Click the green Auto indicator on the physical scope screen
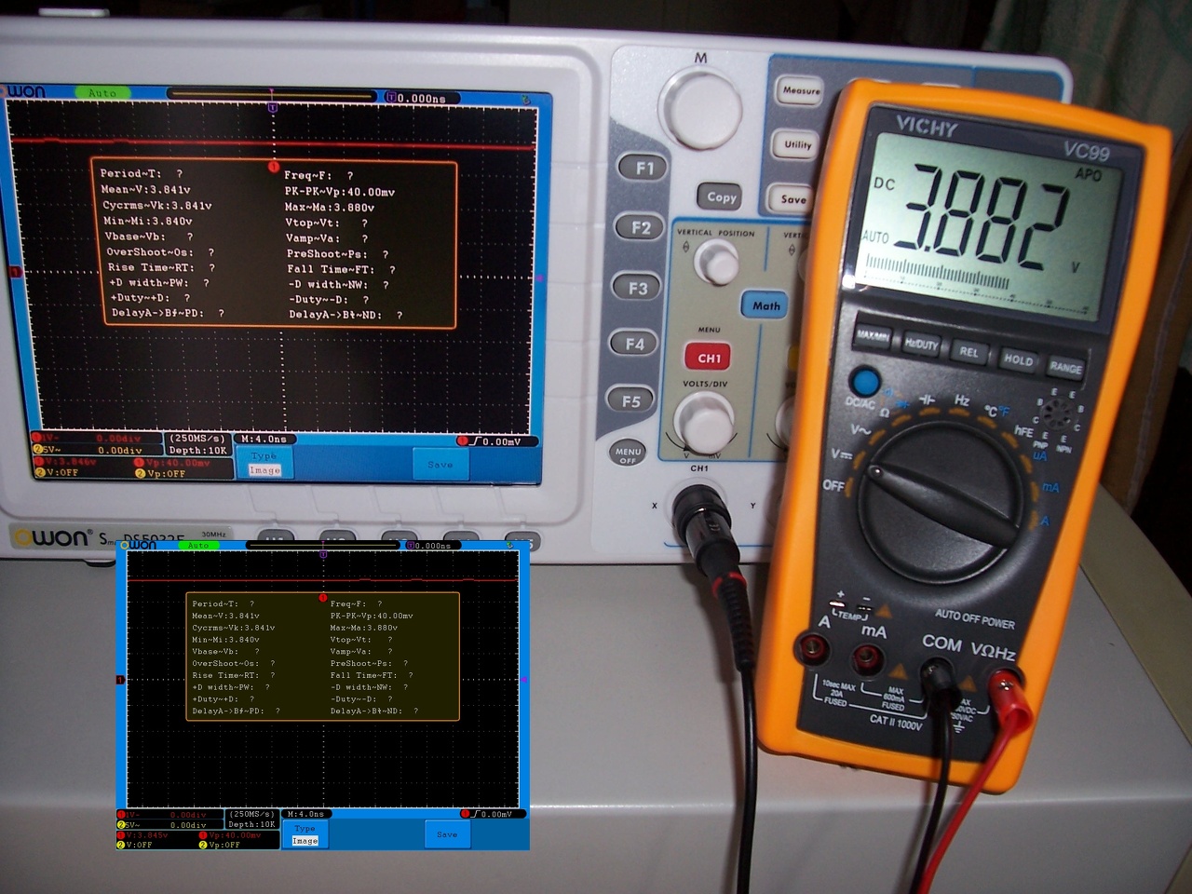 pos(102,93)
